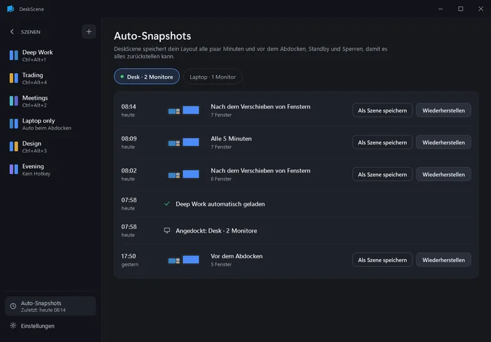491x342 pixels.
Task: Select the Desk · 2 Monitore tab
Action: (x=147, y=76)
